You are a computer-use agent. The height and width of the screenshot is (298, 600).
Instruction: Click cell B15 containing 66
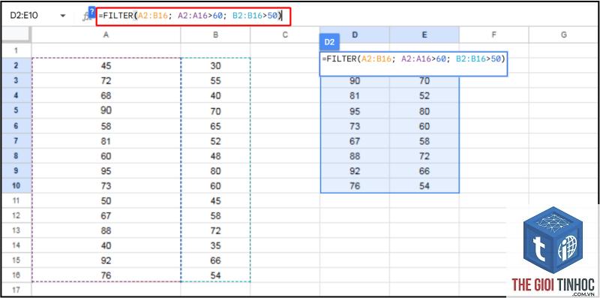pos(215,260)
